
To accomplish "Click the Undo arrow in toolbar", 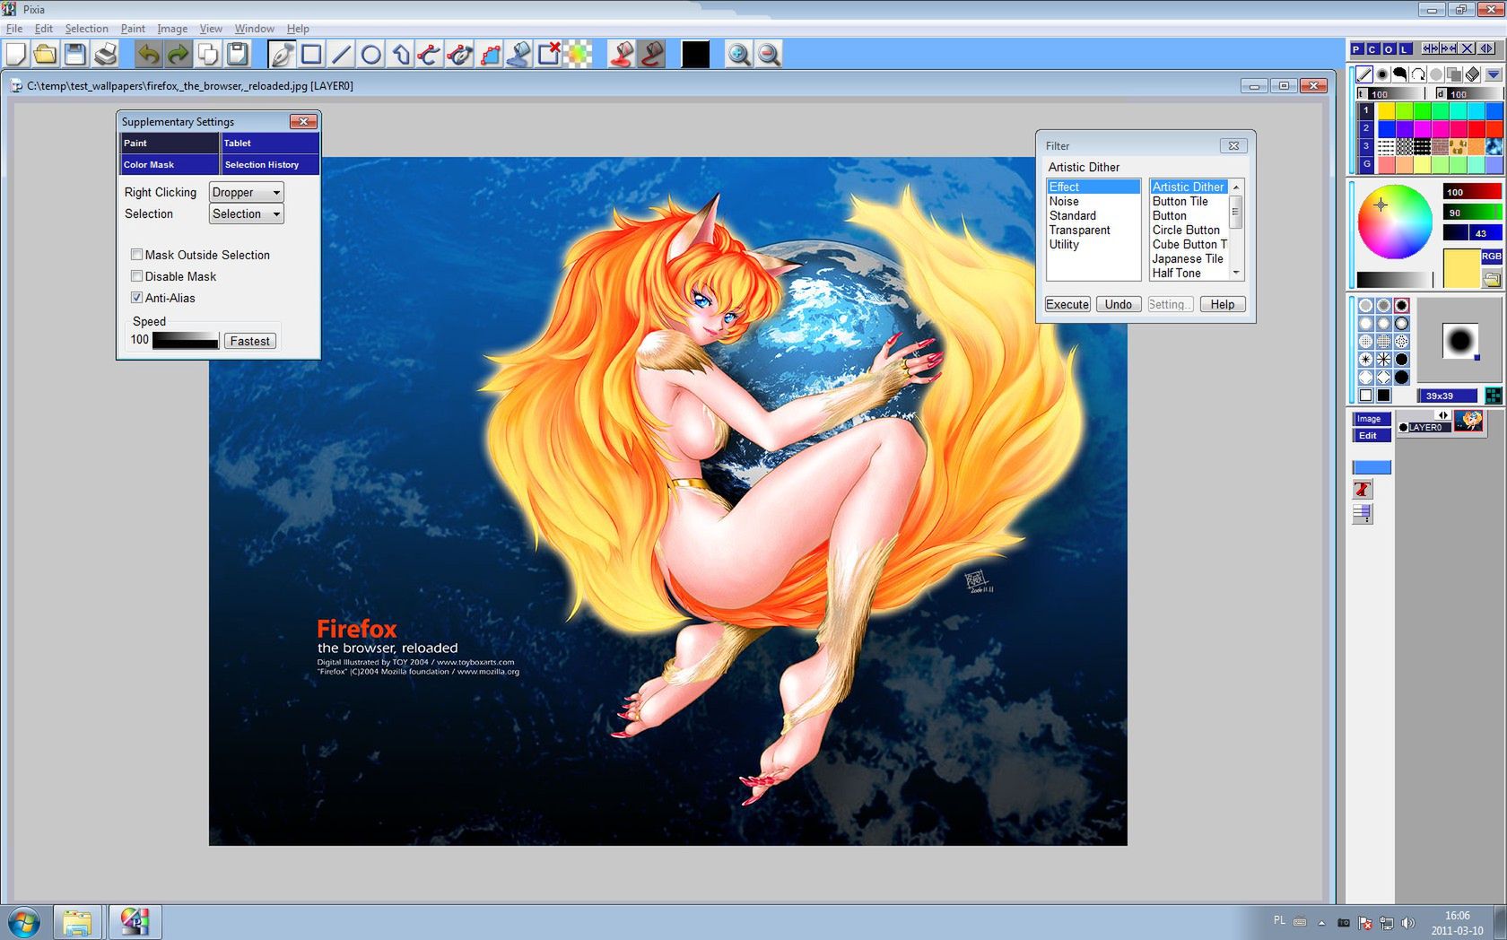I will 148,55.
